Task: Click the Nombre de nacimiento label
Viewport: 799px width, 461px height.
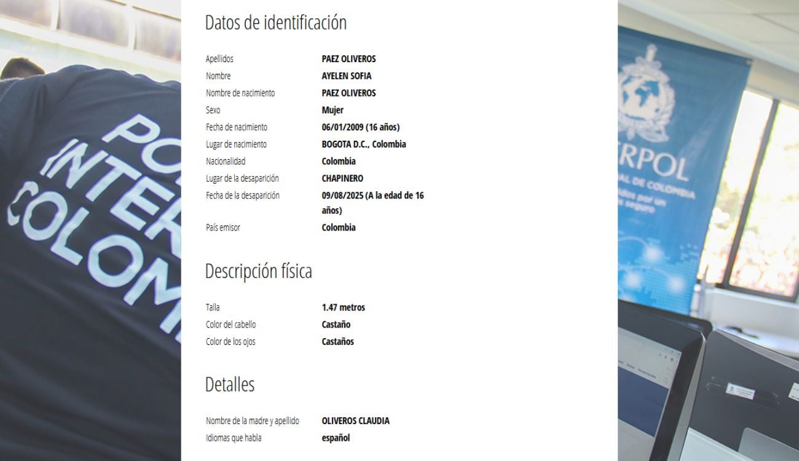Action: [242, 93]
